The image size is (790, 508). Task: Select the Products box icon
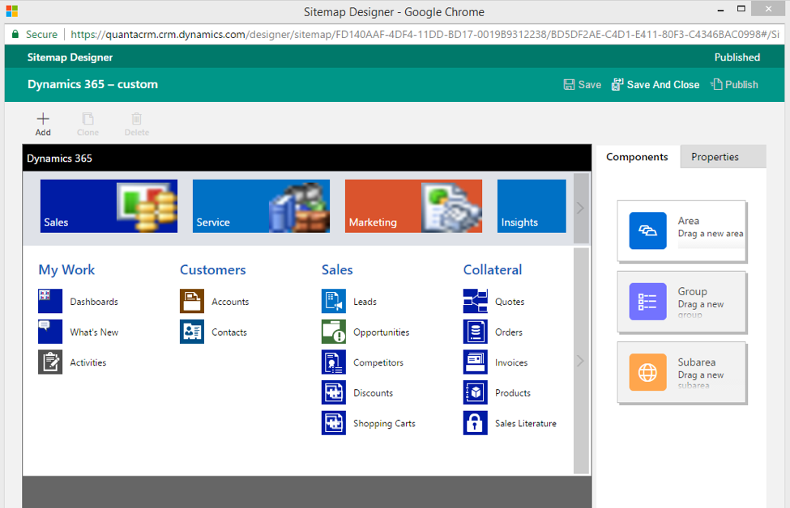pos(476,393)
